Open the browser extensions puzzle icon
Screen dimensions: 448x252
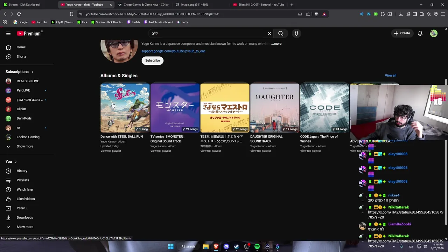tap(383, 14)
